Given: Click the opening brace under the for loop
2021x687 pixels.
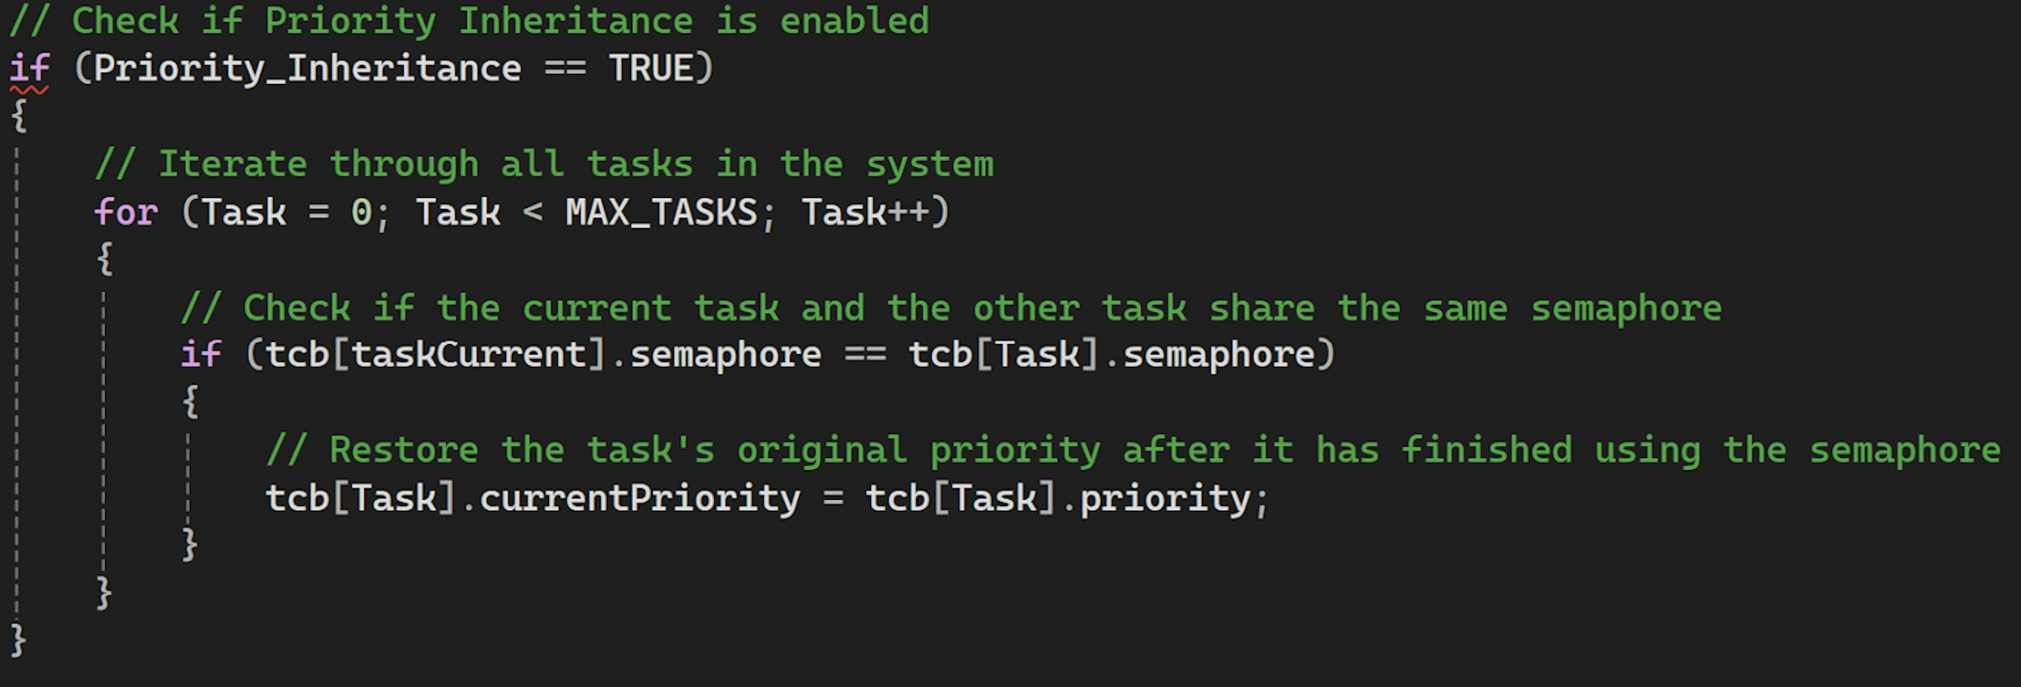Looking at the screenshot, I should [105, 259].
